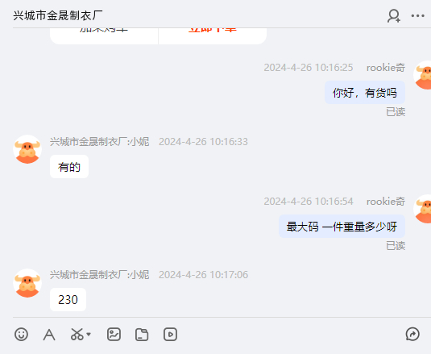Click the 230 reply bubble
The height and width of the screenshot is (354, 431).
coord(68,299)
